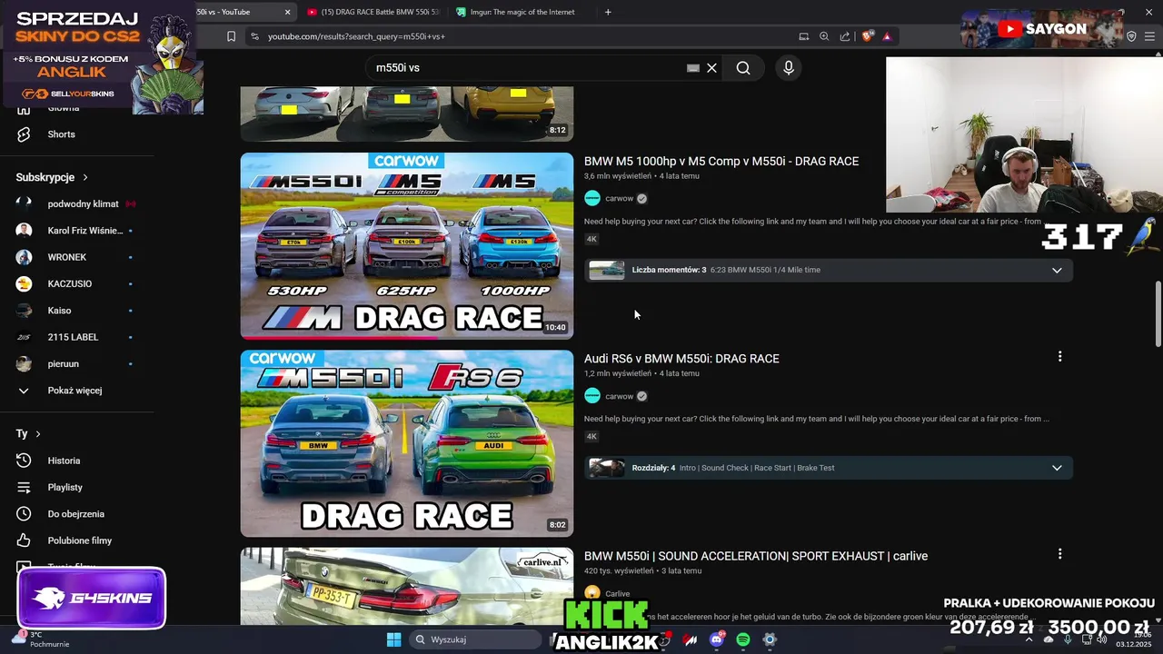Click the 8:12 three-car video thumbnail at top

(407, 114)
